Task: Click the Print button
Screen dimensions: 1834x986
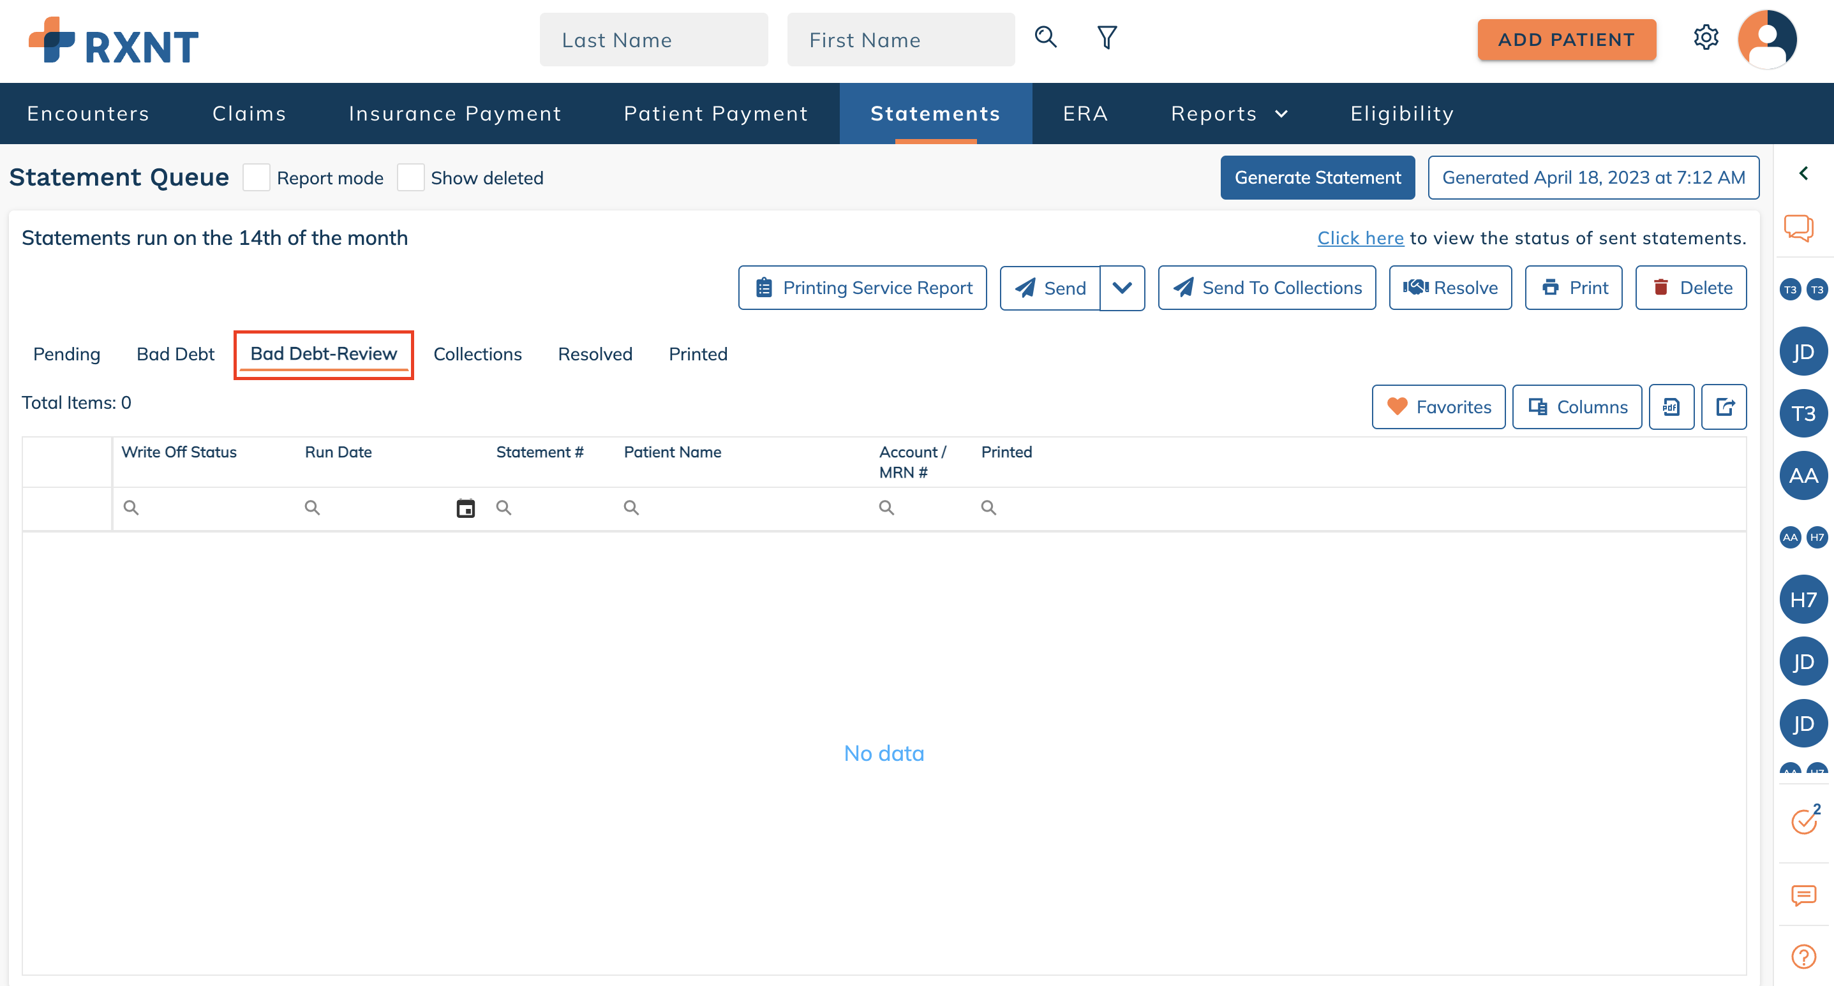Action: pyautogui.click(x=1574, y=288)
